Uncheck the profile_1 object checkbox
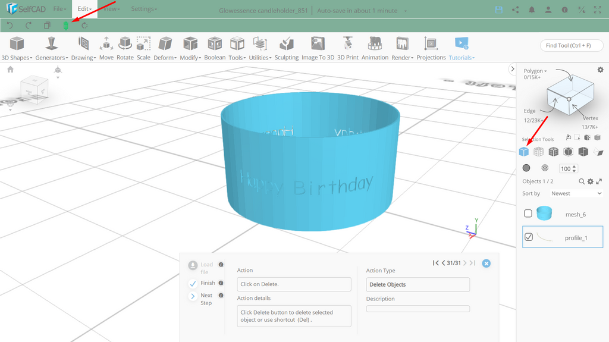 (x=529, y=237)
